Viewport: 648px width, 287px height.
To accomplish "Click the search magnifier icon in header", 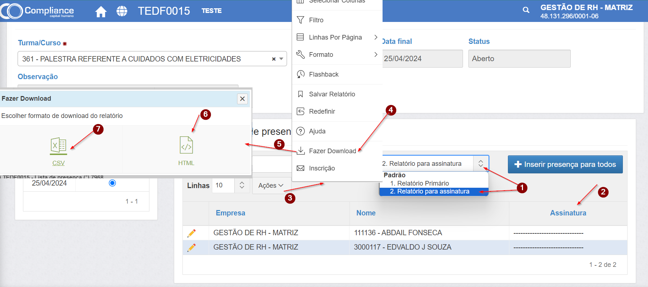I will coord(526,10).
